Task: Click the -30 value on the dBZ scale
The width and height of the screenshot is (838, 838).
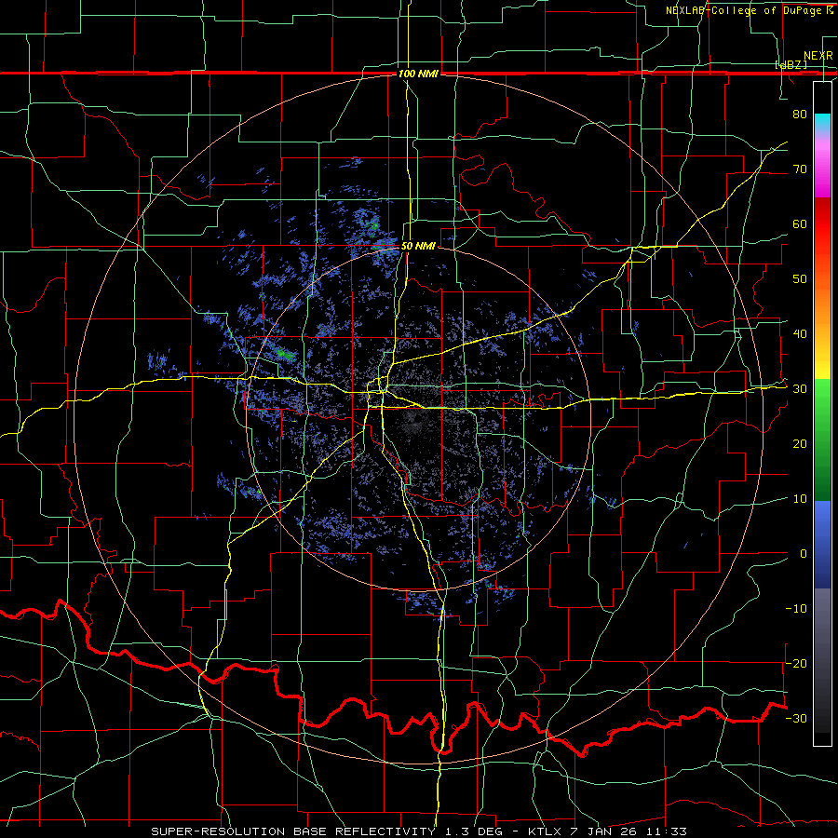Action: [x=796, y=718]
